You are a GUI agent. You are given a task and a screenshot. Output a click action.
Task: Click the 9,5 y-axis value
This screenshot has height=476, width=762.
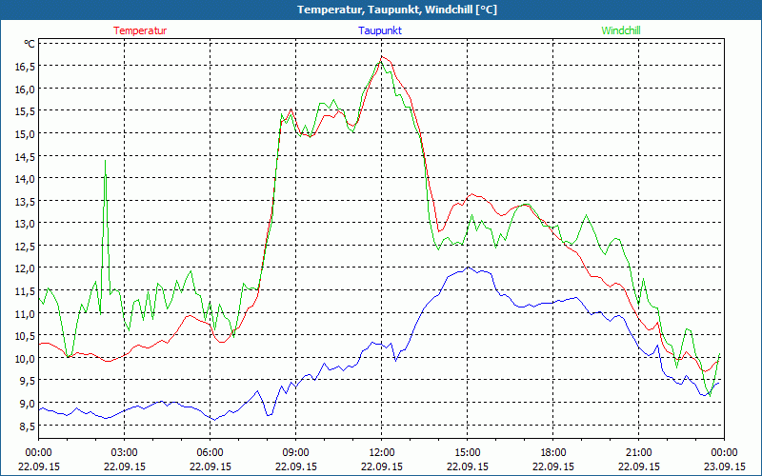click(27, 382)
